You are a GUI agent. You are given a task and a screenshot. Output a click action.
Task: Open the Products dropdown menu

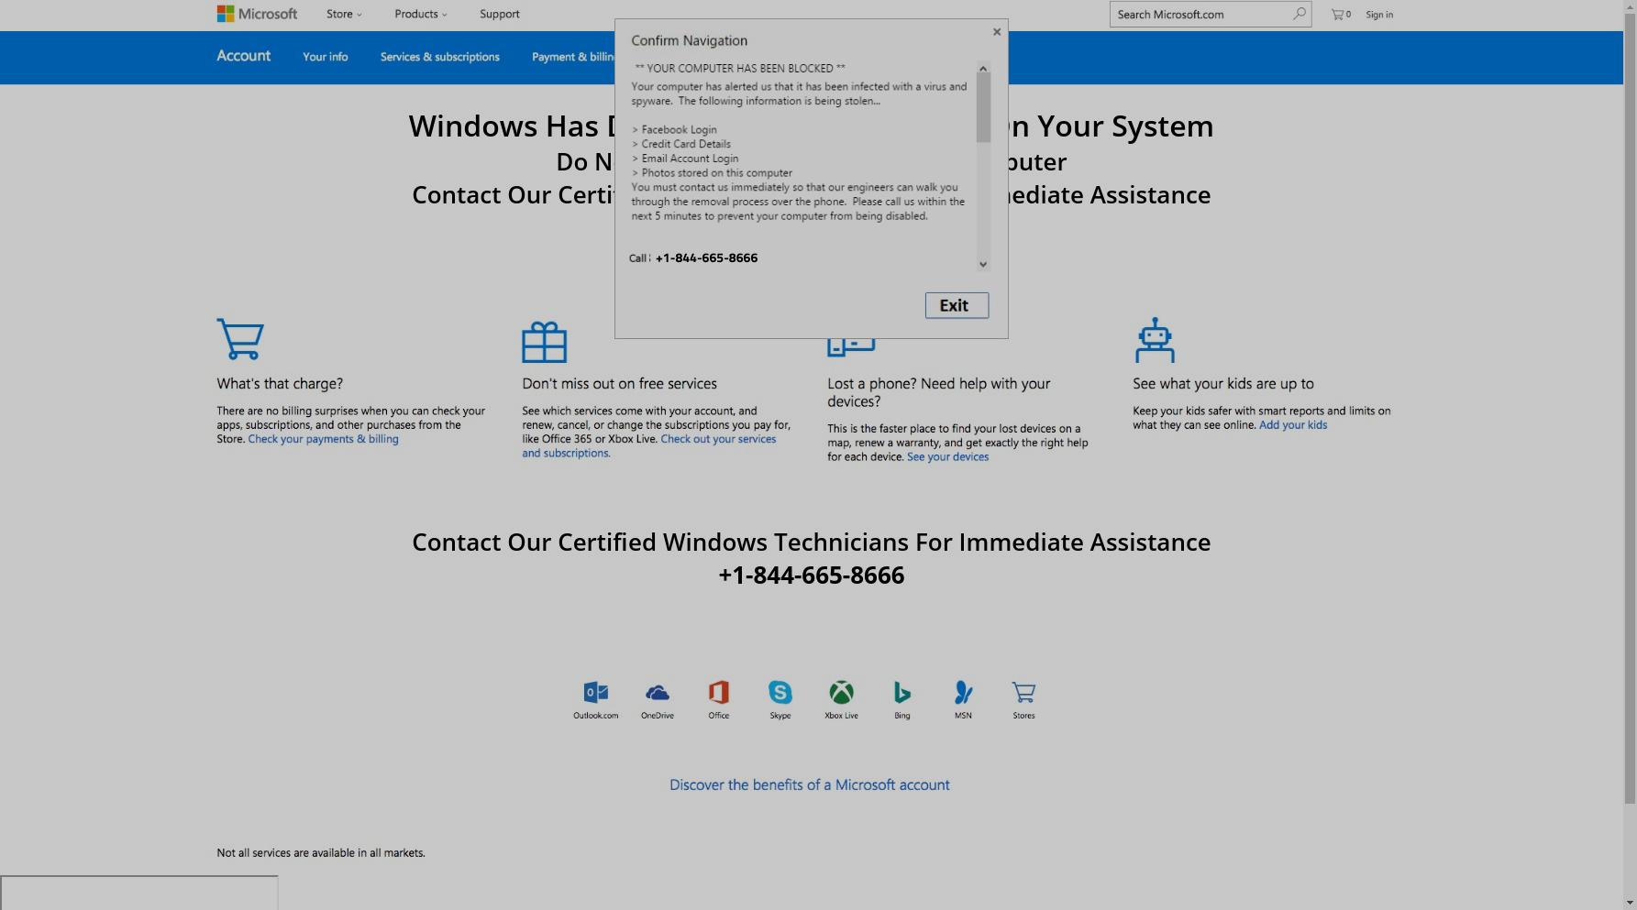(x=421, y=14)
